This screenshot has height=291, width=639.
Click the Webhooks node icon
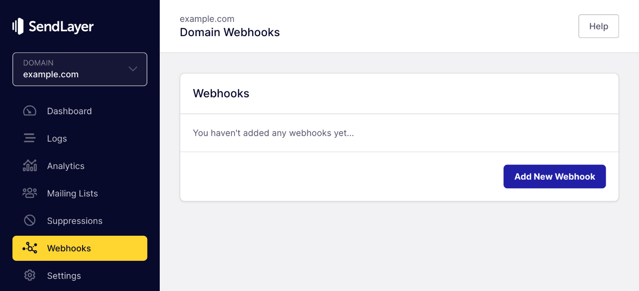coord(29,248)
